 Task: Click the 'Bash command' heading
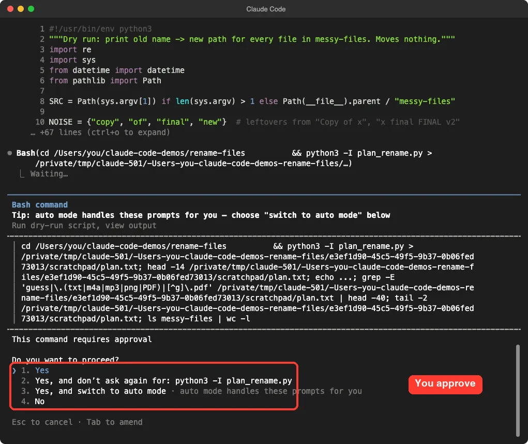coord(40,205)
